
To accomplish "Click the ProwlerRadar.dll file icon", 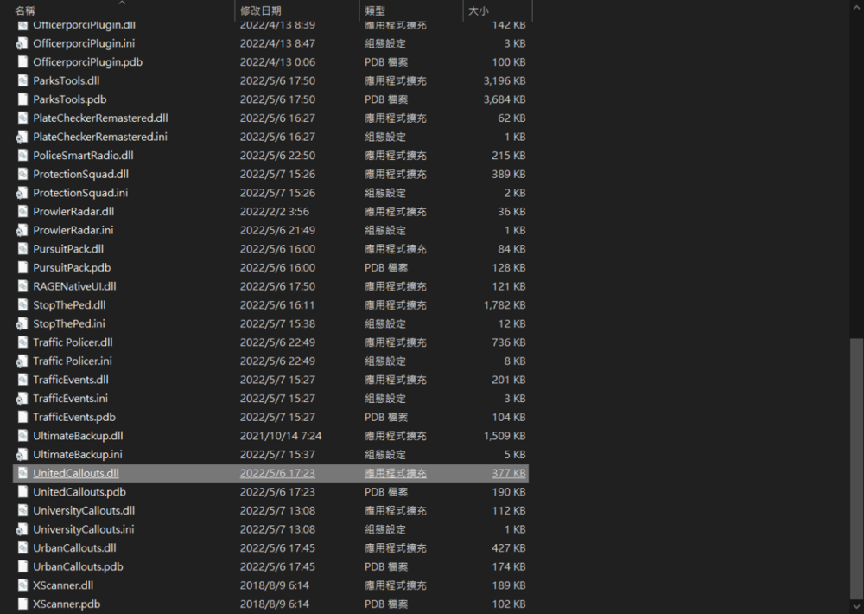I will pyautogui.click(x=22, y=211).
